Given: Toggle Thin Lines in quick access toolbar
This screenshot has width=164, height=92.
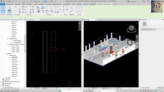Looking at the screenshot, I should pyautogui.click(x=46, y=2).
